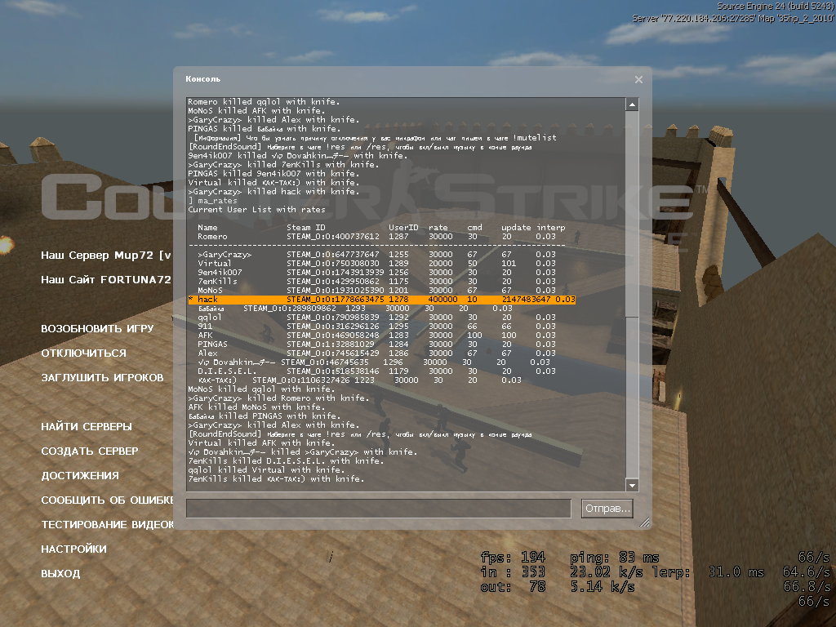This screenshot has width=836, height=627.
Task: Open НАСТРОЙКИ settings menu item
Action: click(73, 549)
